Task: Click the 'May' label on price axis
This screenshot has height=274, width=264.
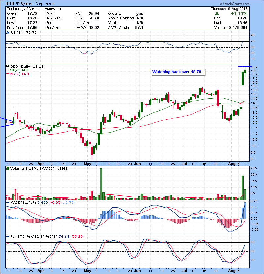Action: (87, 164)
